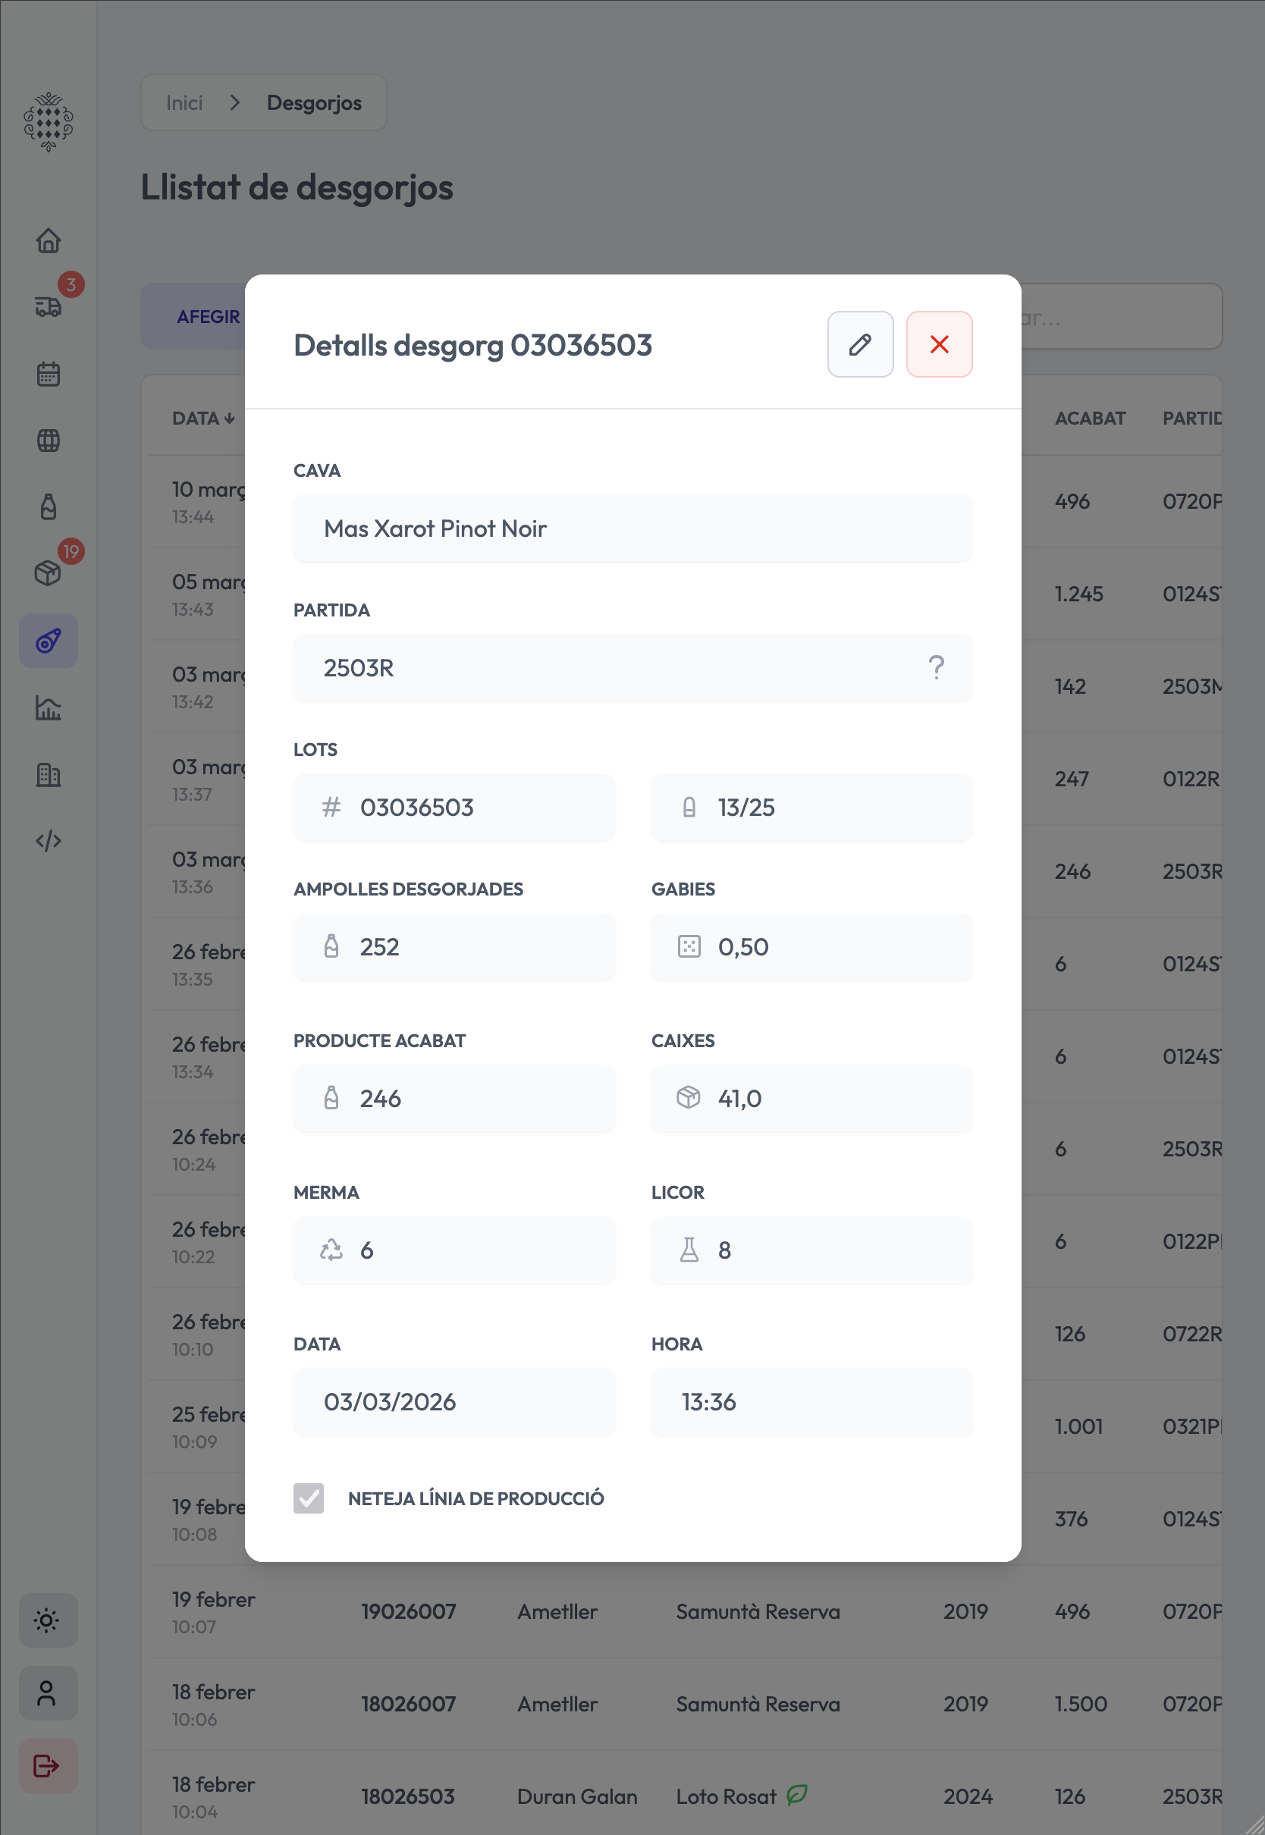Open the home icon in the sidebar

(x=49, y=240)
